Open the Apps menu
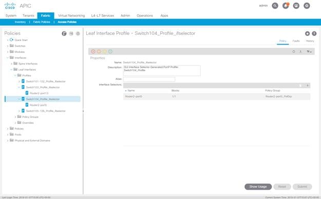Screen dimensions: 321x199 click(164, 15)
